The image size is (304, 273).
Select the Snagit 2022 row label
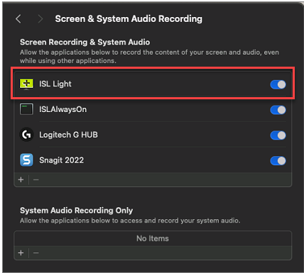click(x=62, y=160)
